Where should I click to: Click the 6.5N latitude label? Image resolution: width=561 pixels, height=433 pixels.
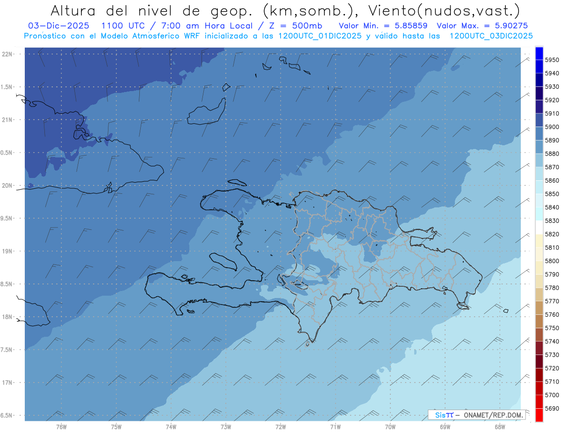coord(7,415)
